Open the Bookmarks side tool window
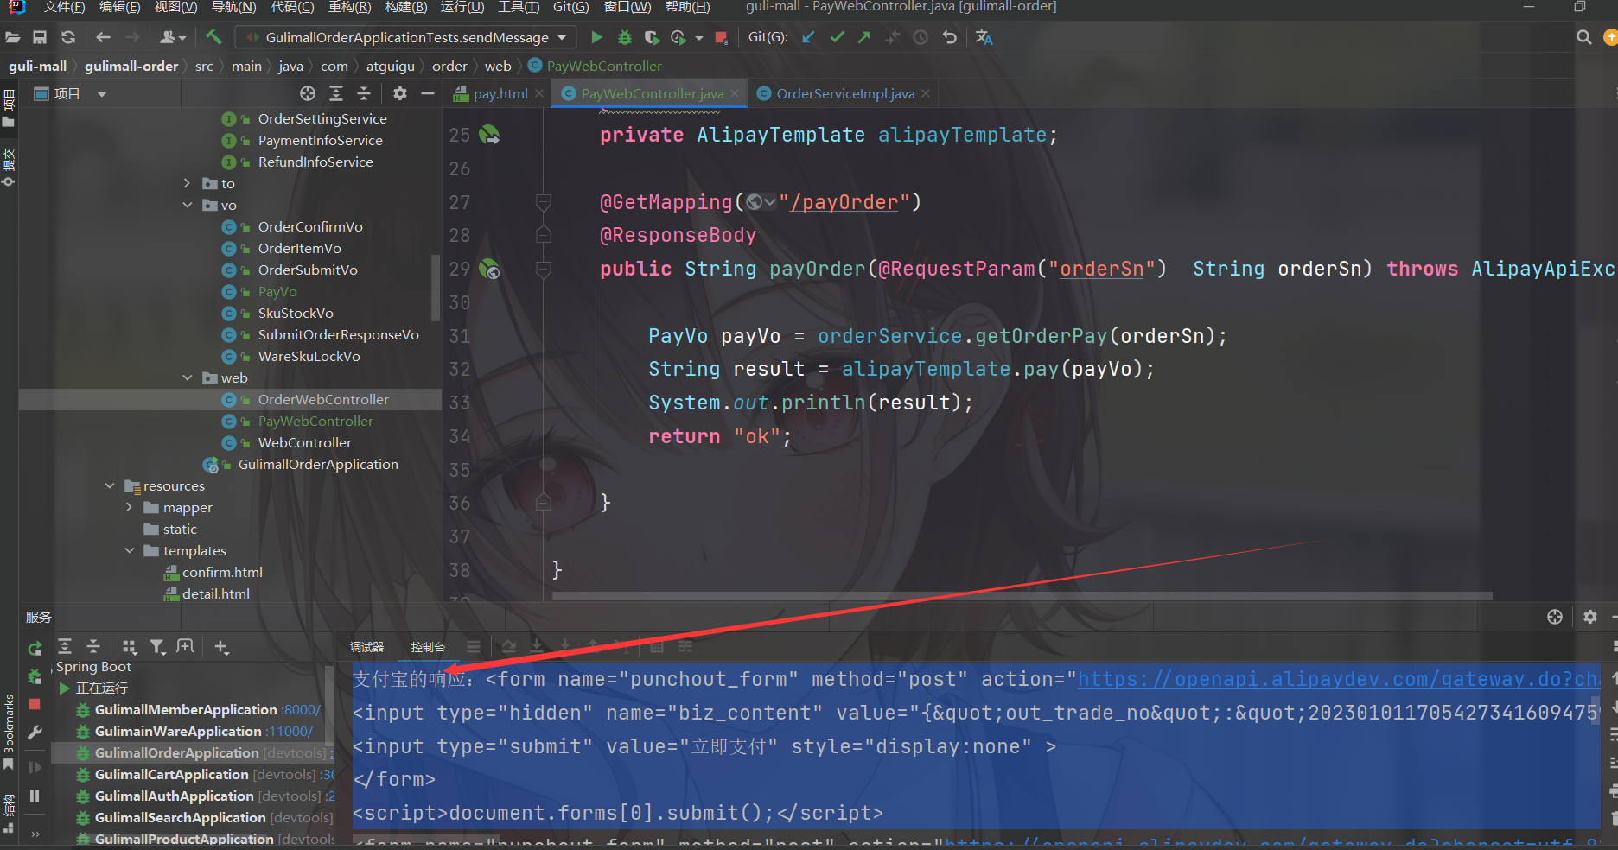 pos(9,733)
